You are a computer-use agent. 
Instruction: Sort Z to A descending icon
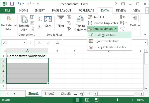pos(40,27)
